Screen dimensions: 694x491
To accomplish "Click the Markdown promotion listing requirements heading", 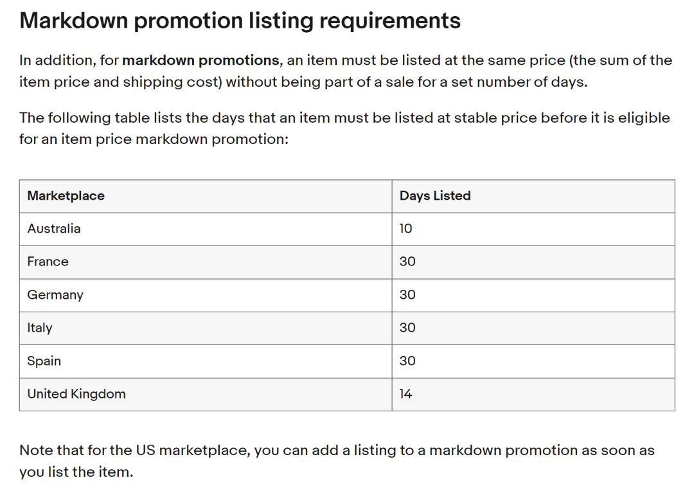I will (x=240, y=21).
